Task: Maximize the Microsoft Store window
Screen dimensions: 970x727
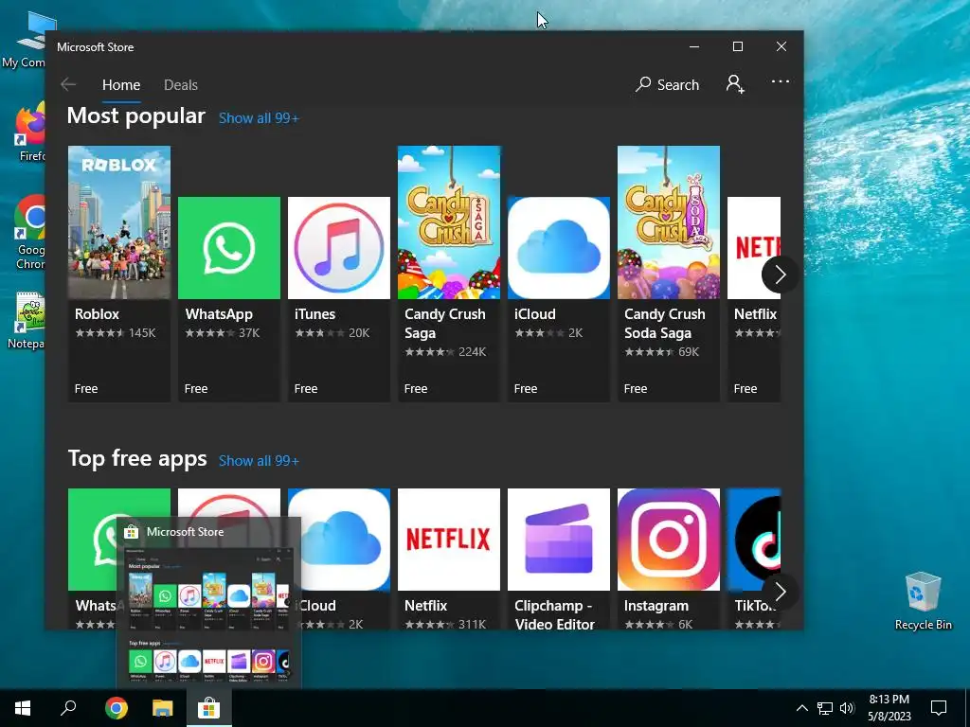Action: [737, 46]
